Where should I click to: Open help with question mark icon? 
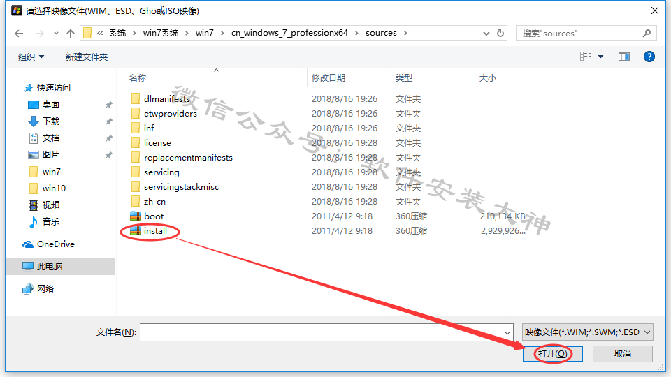click(x=649, y=57)
